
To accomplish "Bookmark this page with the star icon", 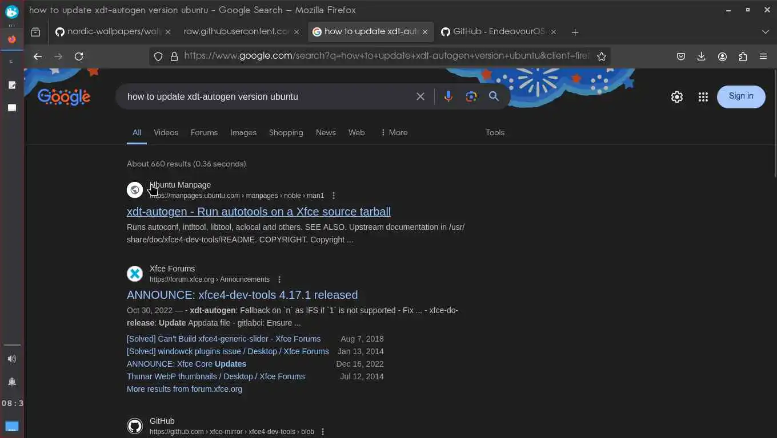I will (602, 56).
